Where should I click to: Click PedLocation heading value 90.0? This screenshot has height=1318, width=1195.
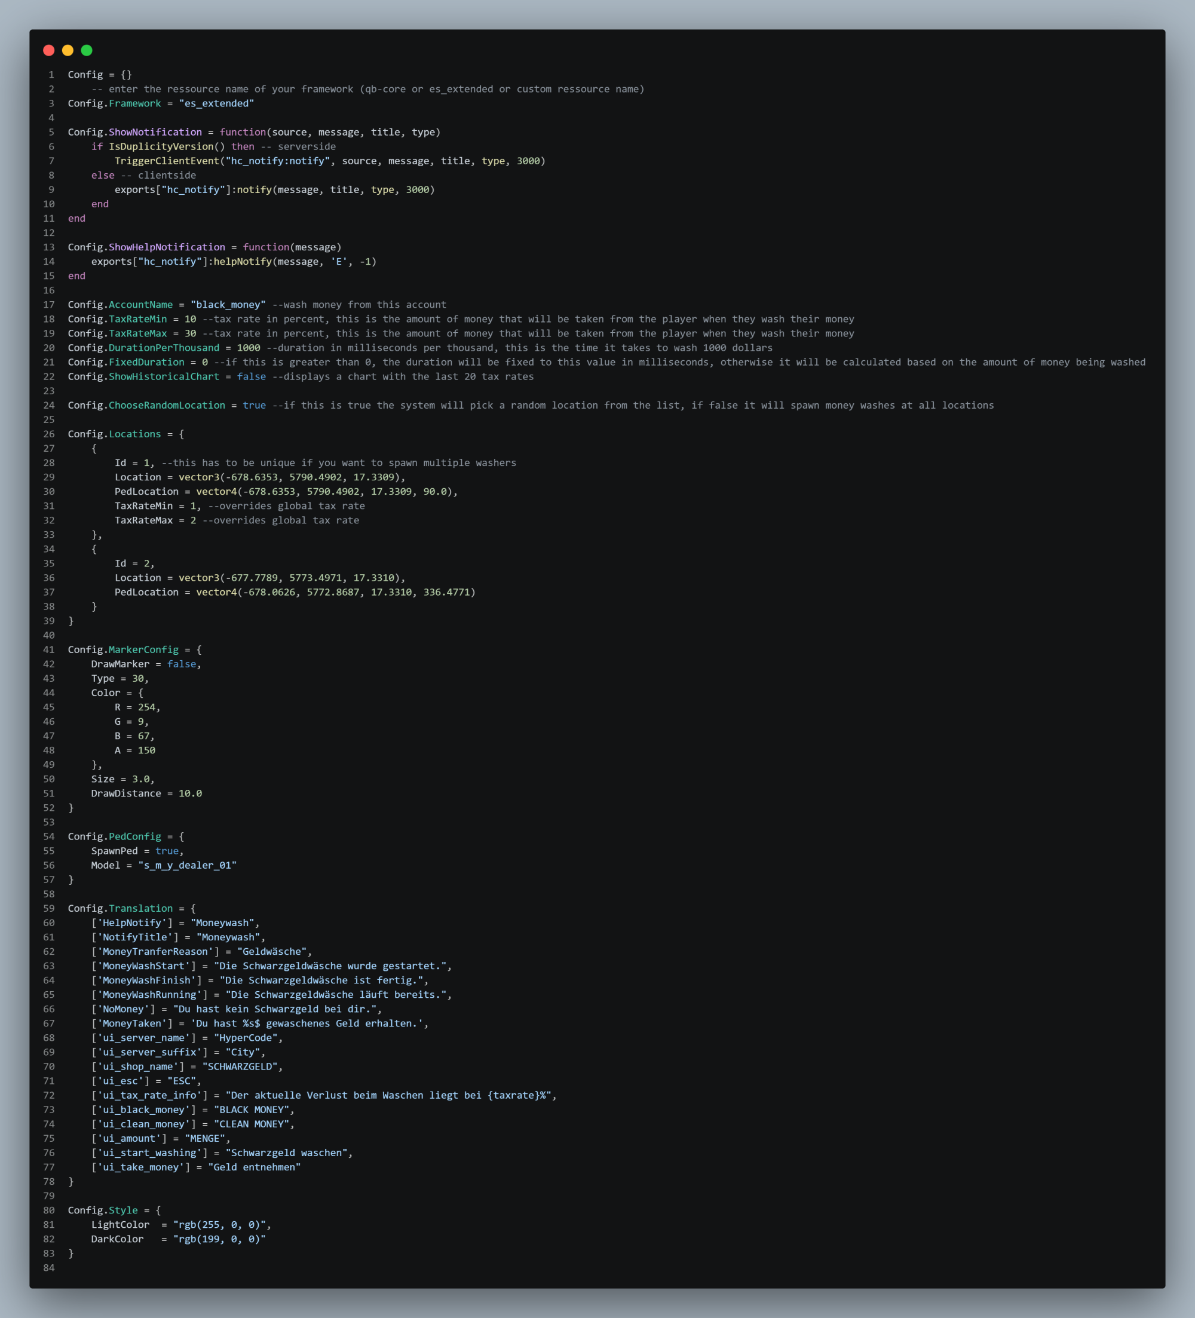[435, 492]
